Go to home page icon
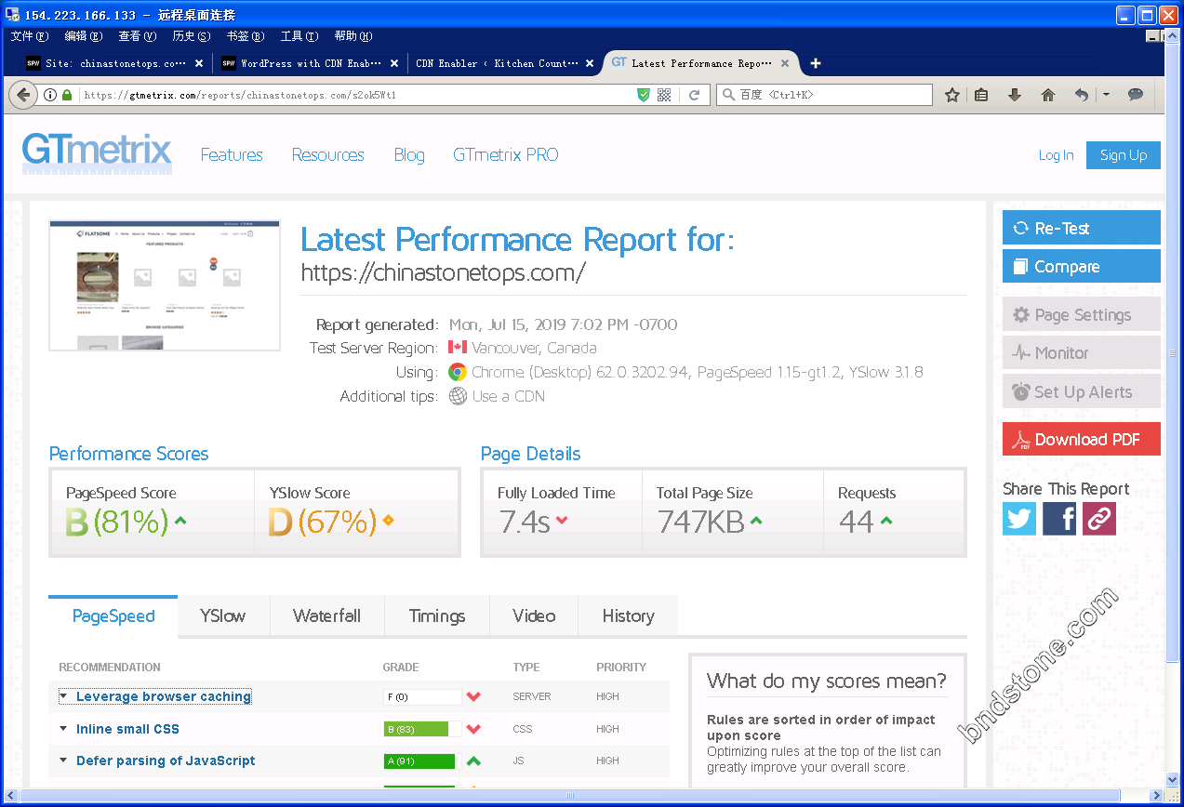This screenshot has height=807, width=1184. tap(1048, 95)
